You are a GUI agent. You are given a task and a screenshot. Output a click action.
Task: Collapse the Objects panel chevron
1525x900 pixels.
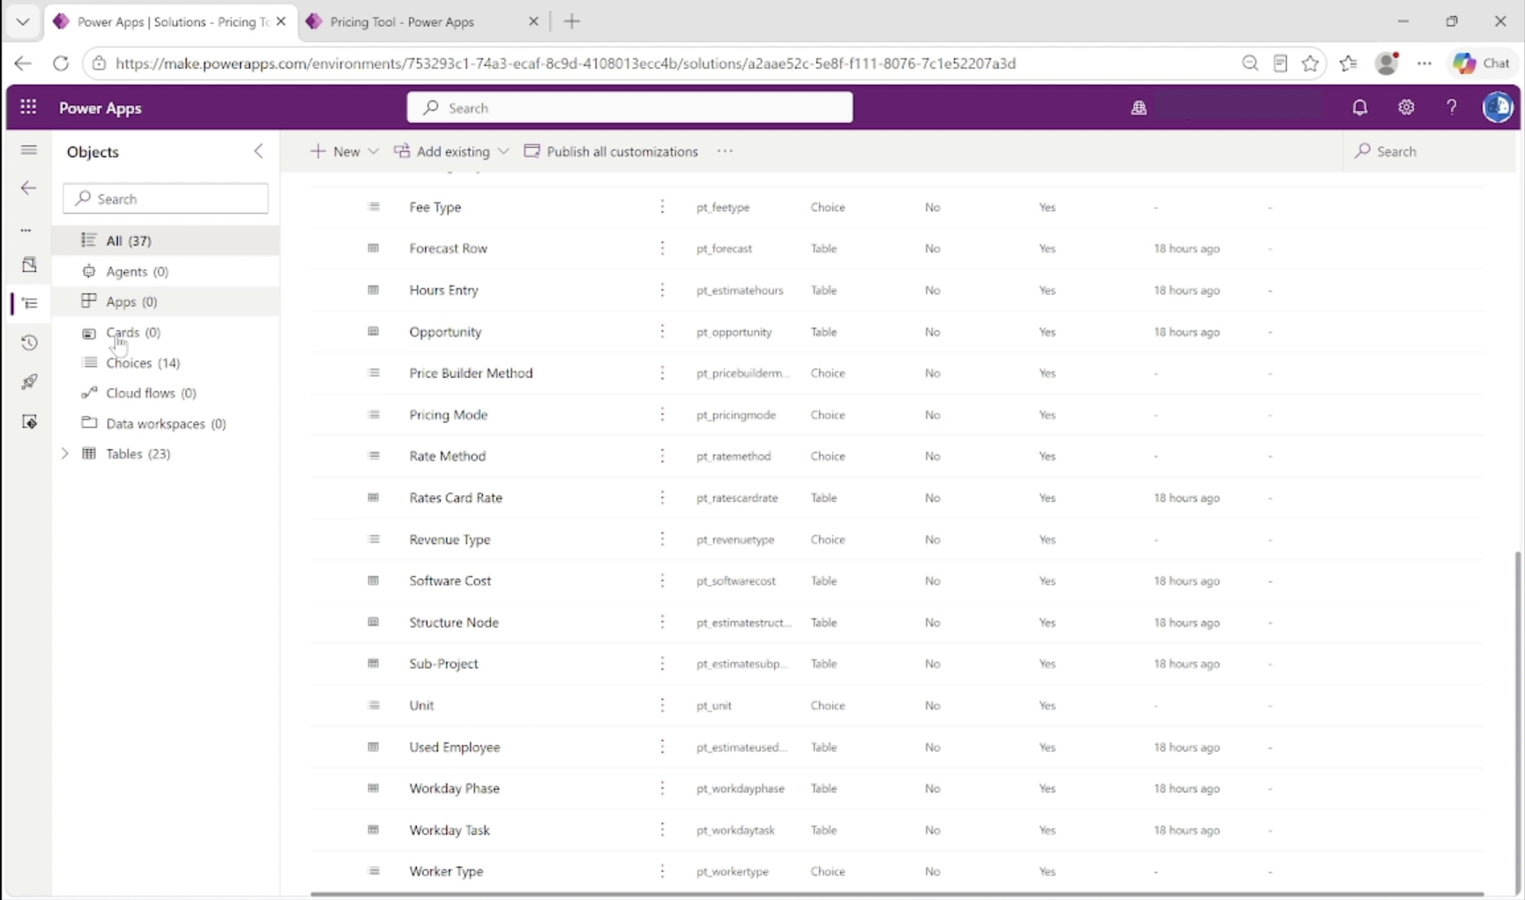tap(258, 151)
